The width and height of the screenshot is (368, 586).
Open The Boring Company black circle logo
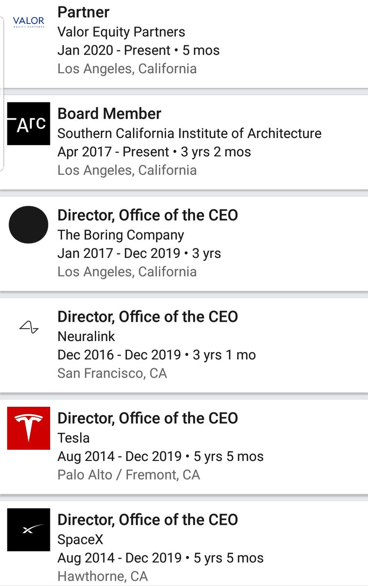[28, 225]
